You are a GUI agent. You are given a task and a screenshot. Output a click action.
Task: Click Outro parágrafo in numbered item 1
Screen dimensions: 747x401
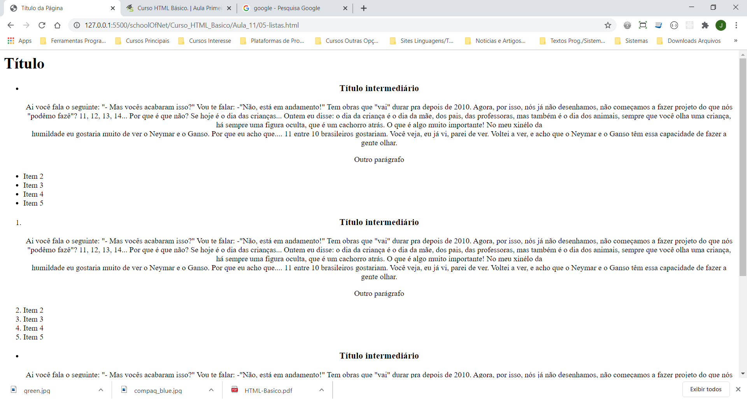(379, 294)
